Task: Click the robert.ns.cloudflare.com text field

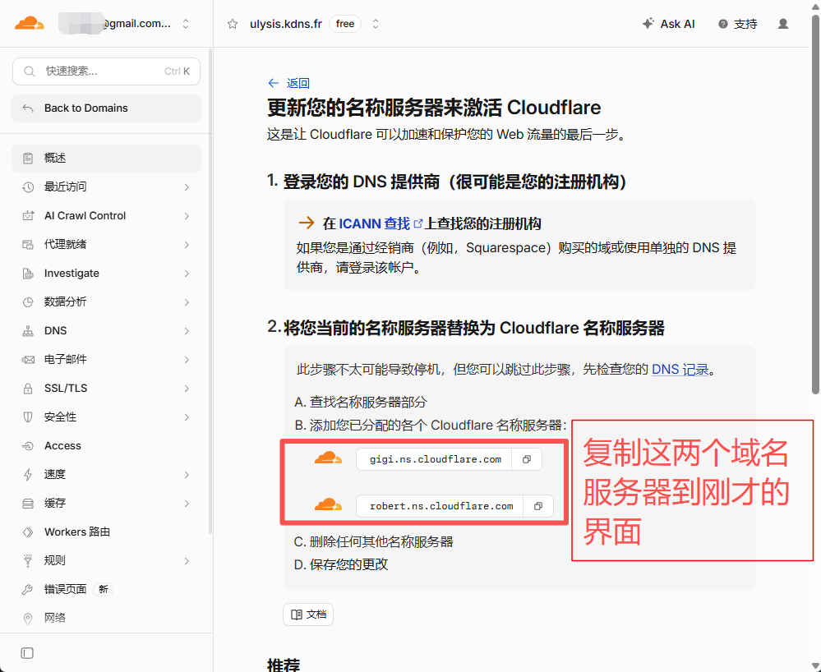Action: coord(440,506)
